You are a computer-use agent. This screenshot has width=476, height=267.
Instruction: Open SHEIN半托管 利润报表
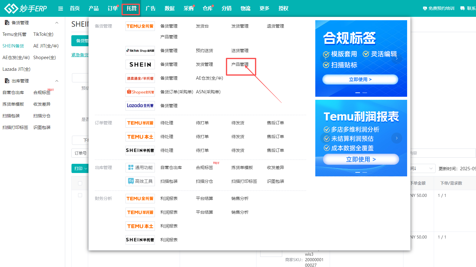pos(169,240)
